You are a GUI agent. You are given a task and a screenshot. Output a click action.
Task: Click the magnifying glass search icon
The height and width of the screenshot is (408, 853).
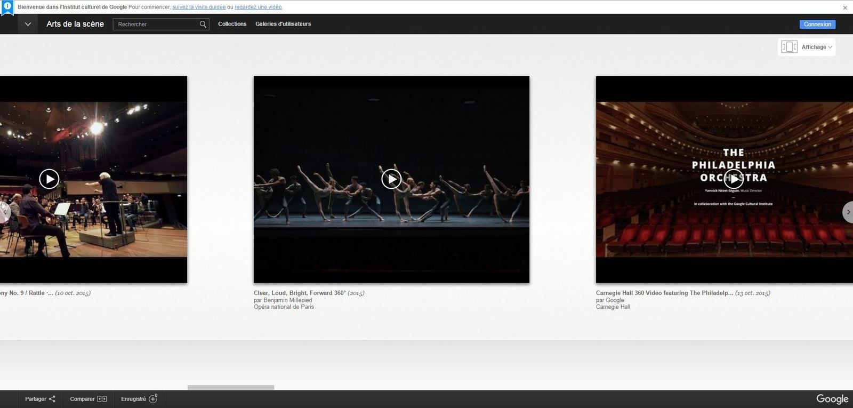coord(203,24)
